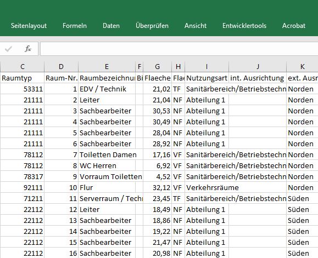This screenshot has width=318, height=258.
Task: Select Abteilung 1 cell in room 12 row
Action: point(207,209)
